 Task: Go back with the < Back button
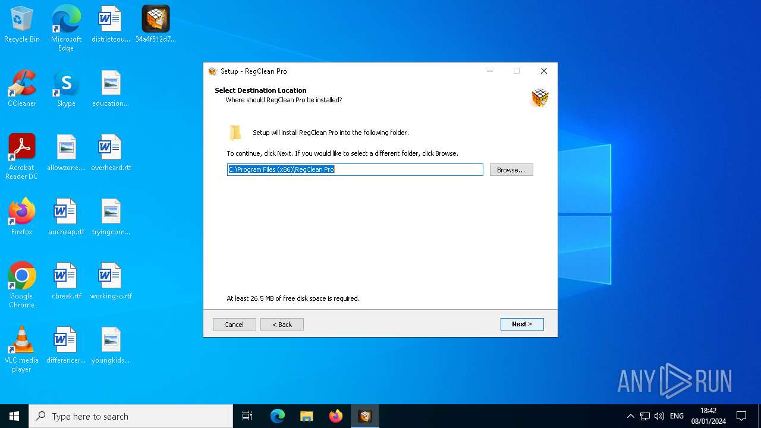282,325
